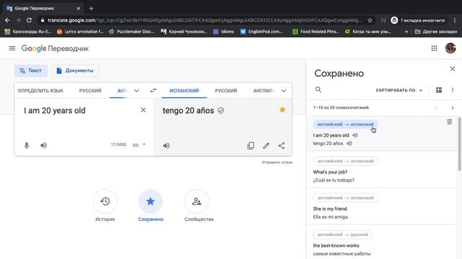Listen to the Spanish translation
The height and width of the screenshot is (259, 462).
click(167, 145)
